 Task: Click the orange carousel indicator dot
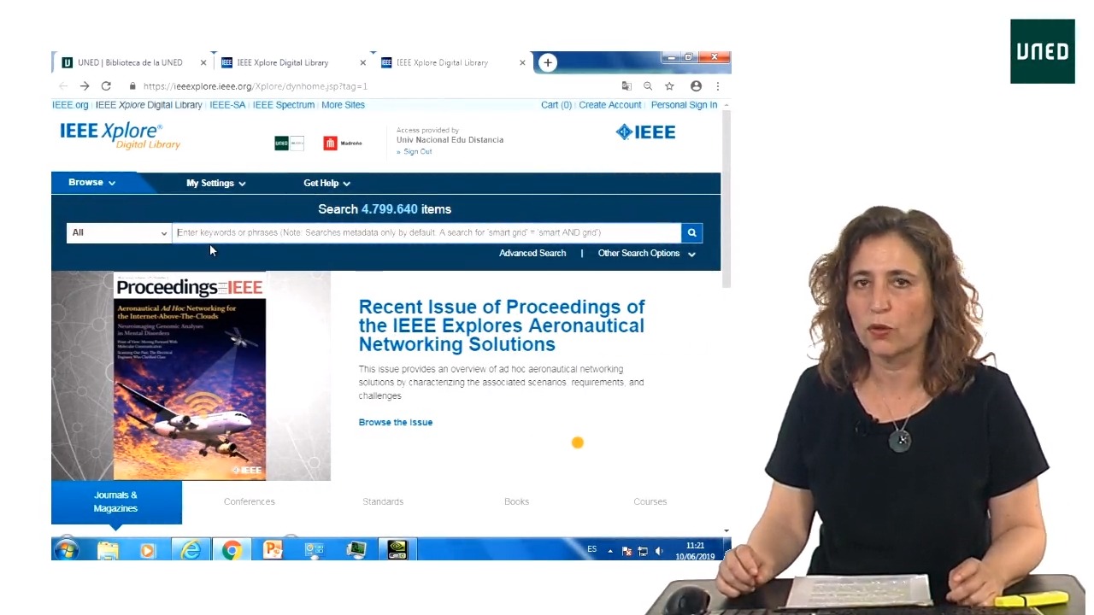[x=578, y=442]
